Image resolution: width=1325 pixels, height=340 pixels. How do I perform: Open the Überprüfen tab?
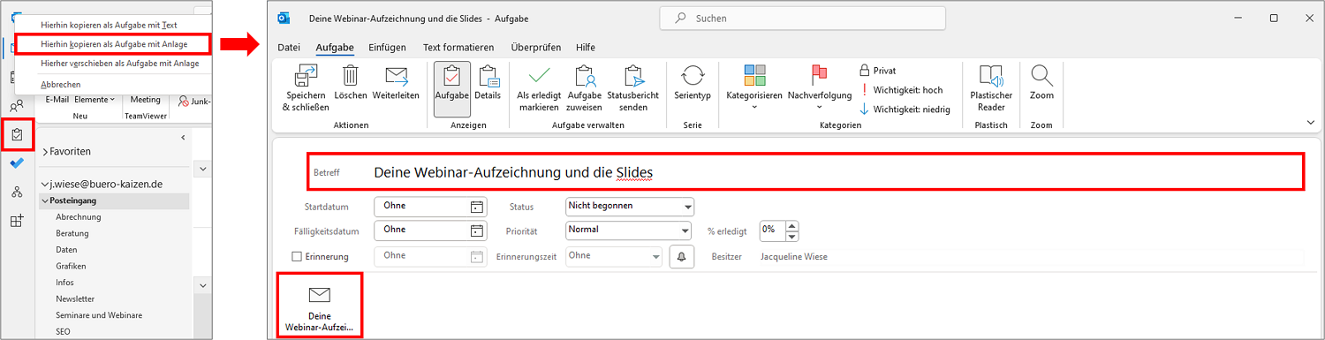535,47
